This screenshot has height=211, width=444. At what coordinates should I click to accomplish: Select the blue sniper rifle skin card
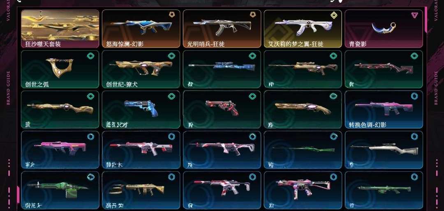pos(222,69)
